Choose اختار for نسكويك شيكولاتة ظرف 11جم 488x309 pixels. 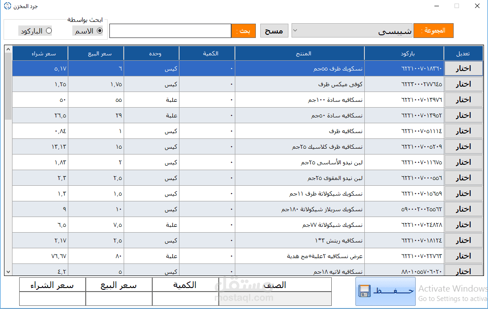coord(463,193)
